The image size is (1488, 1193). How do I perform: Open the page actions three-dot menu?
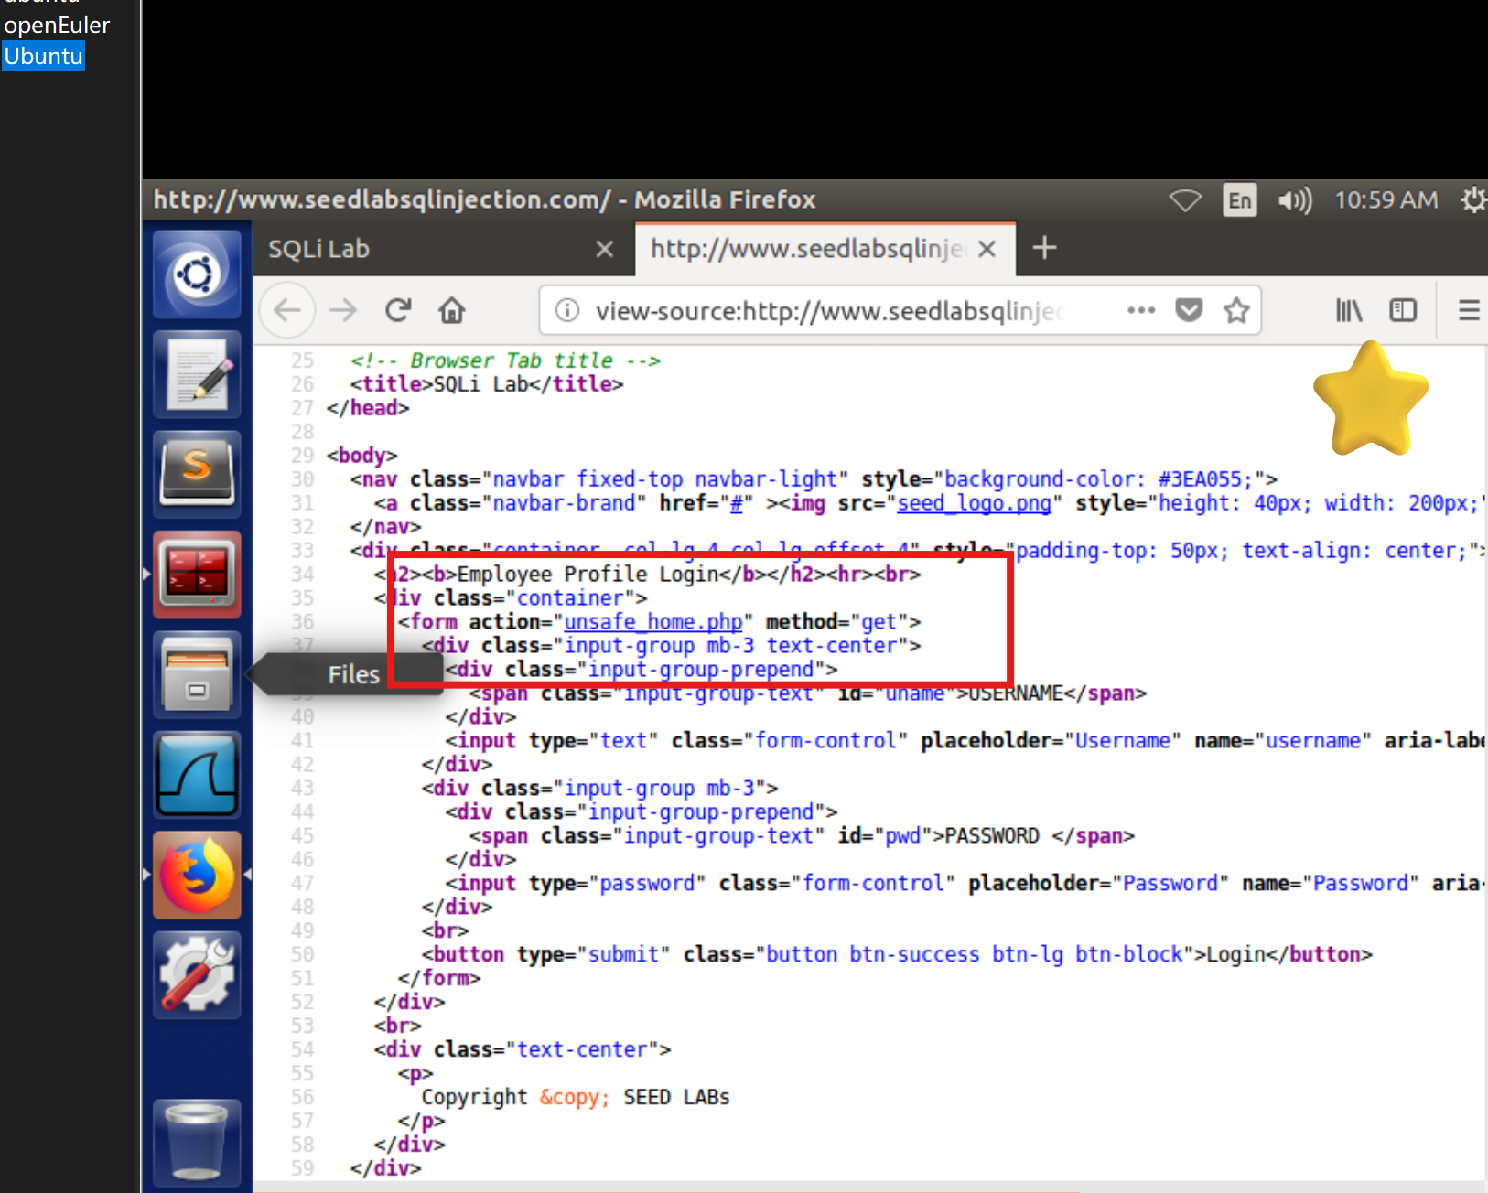click(x=1141, y=310)
